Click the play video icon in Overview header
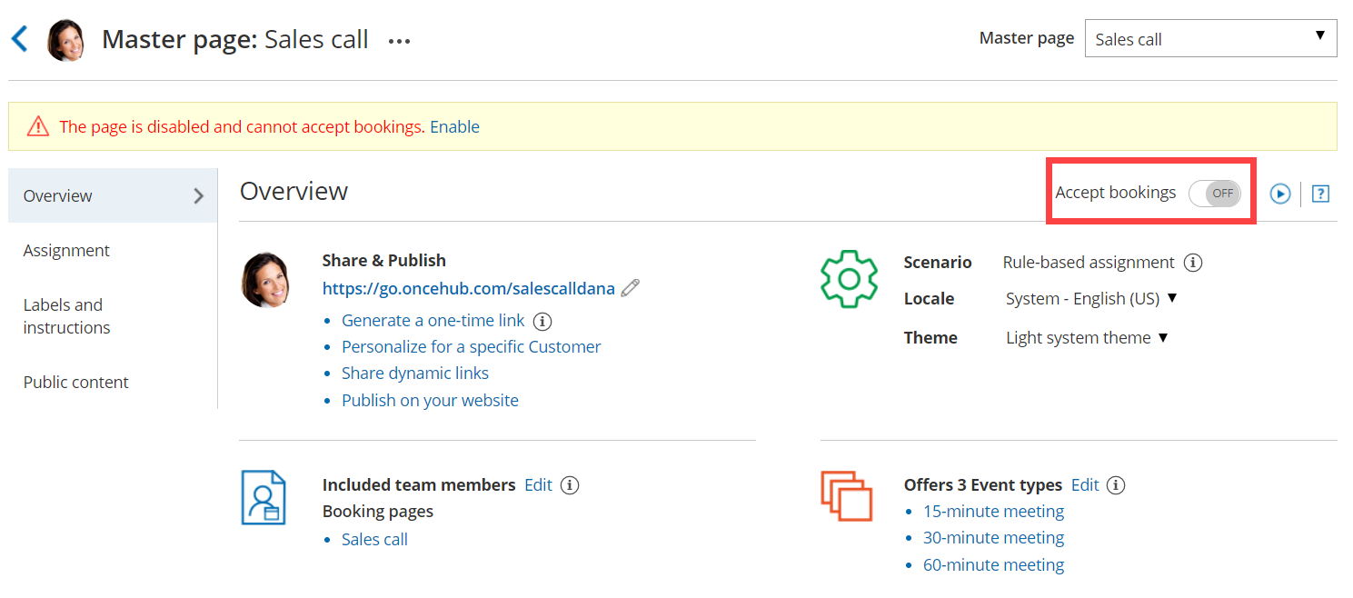Screen dimensions: 1353x598 (x=1279, y=194)
